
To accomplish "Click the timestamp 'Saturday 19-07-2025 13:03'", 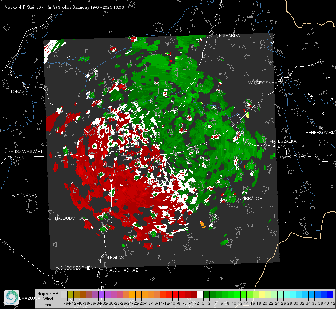I will tap(98, 7).
